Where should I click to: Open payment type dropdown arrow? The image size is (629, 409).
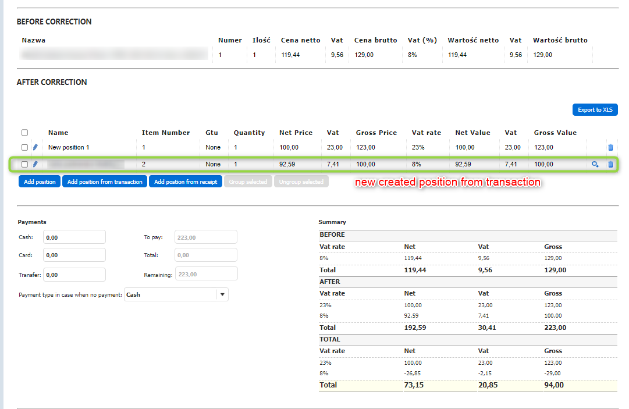(222, 295)
